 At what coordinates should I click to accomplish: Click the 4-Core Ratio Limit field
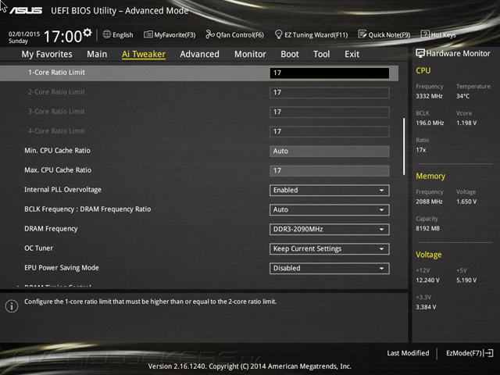click(330, 131)
